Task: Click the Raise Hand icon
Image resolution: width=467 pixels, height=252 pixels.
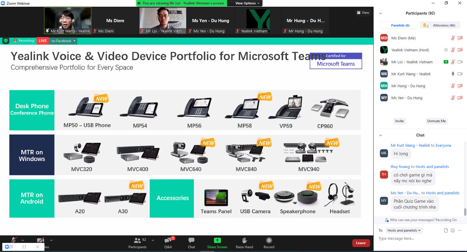Action: click(x=245, y=240)
